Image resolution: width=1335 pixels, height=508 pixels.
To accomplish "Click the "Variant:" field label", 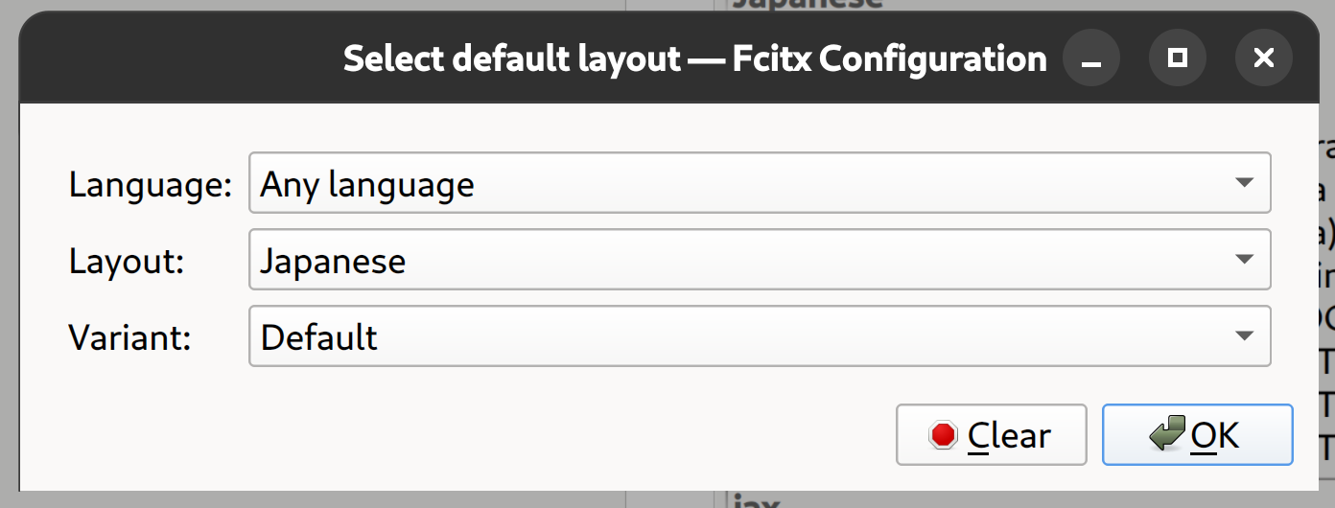I will [x=130, y=337].
